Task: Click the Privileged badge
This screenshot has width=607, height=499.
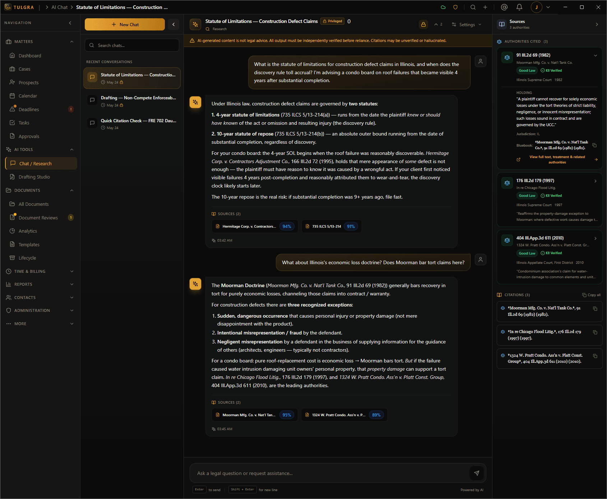Action: 332,21
